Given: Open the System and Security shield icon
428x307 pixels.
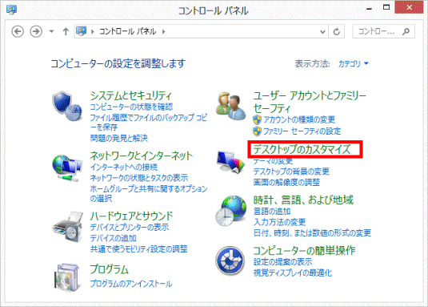Looking at the screenshot, I should pyautogui.click(x=67, y=106).
